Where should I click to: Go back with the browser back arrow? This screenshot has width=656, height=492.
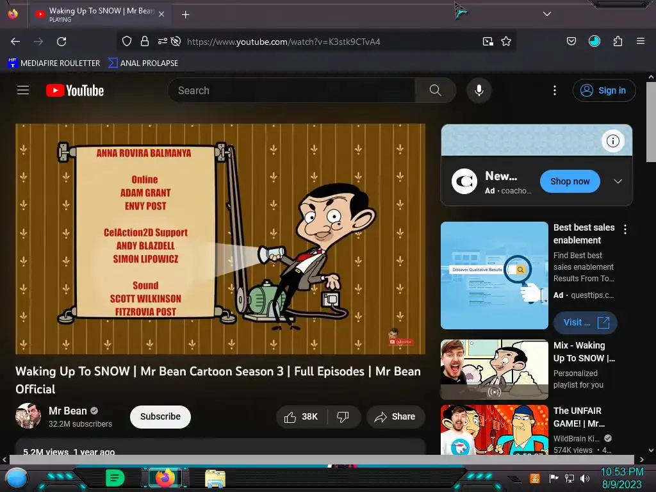point(15,42)
